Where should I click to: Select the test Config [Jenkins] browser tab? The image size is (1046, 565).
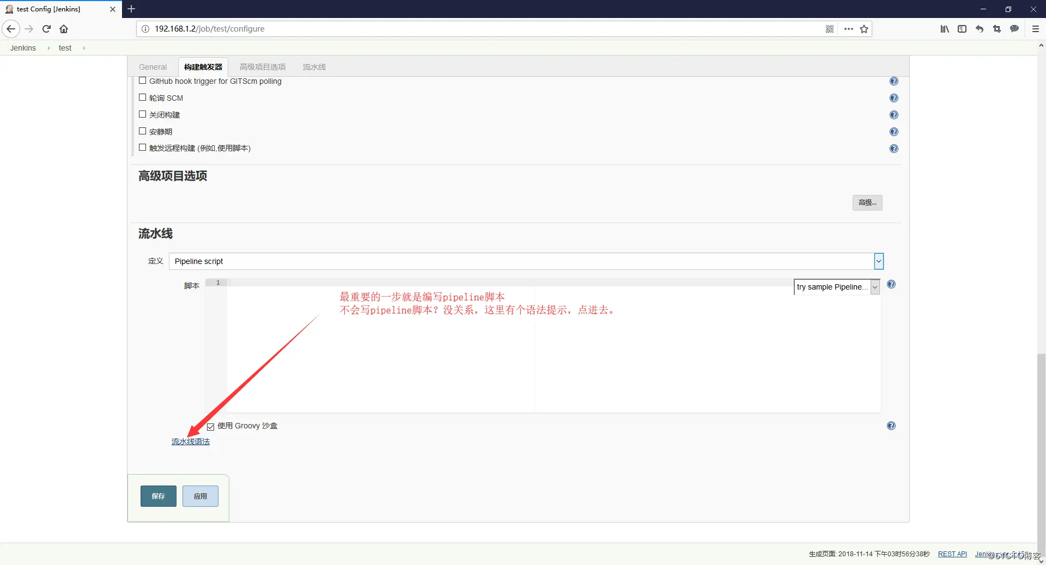[60, 9]
